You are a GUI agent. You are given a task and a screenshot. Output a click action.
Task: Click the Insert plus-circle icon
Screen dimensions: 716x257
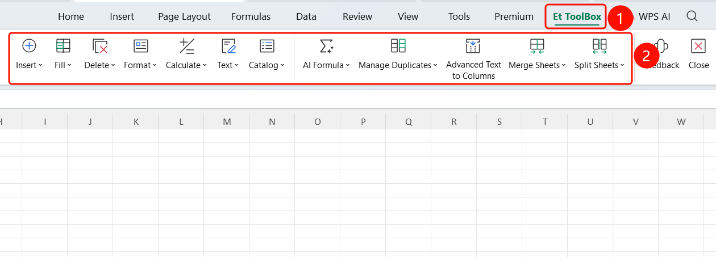click(29, 46)
